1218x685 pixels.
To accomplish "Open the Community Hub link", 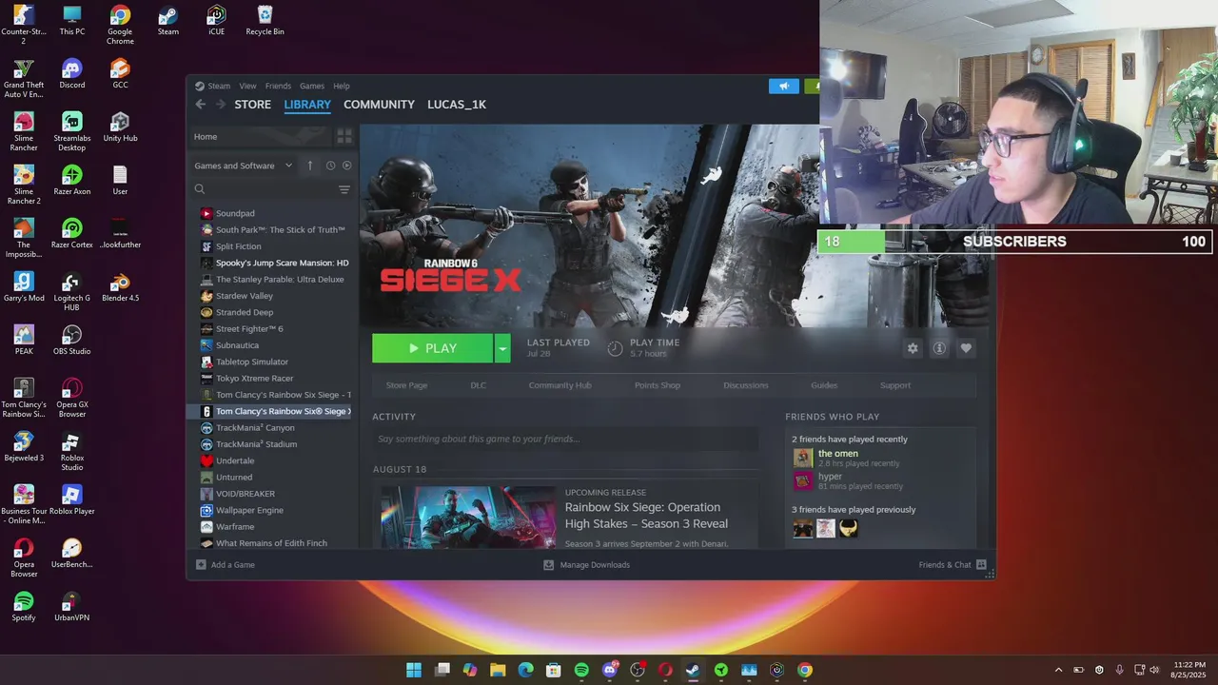I will coord(560,385).
